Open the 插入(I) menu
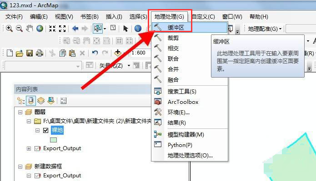The image size is (316, 181). pyautogui.click(x=114, y=17)
